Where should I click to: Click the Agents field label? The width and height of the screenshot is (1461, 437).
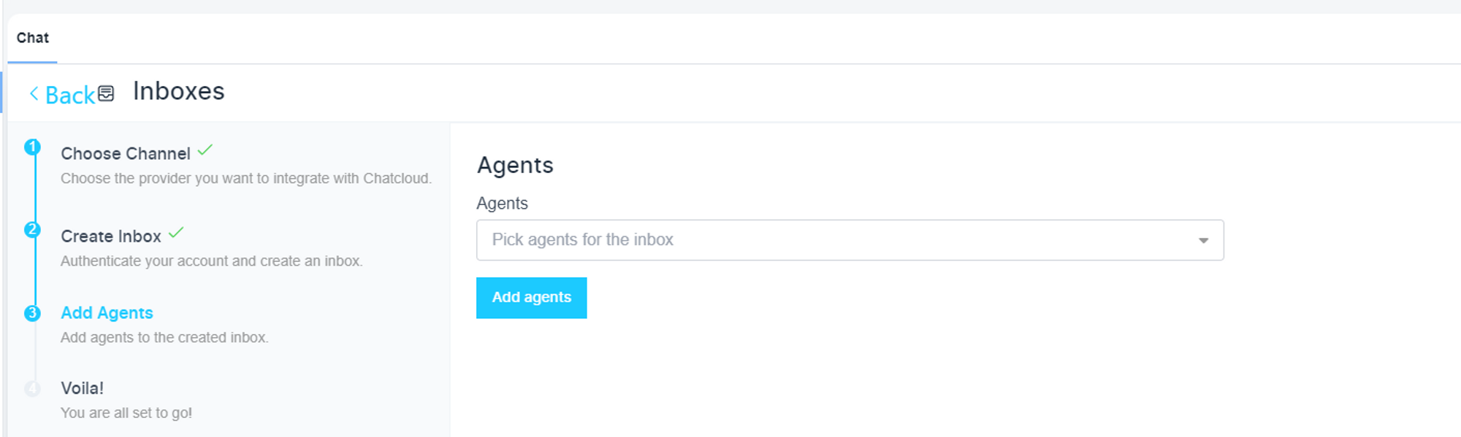point(502,204)
